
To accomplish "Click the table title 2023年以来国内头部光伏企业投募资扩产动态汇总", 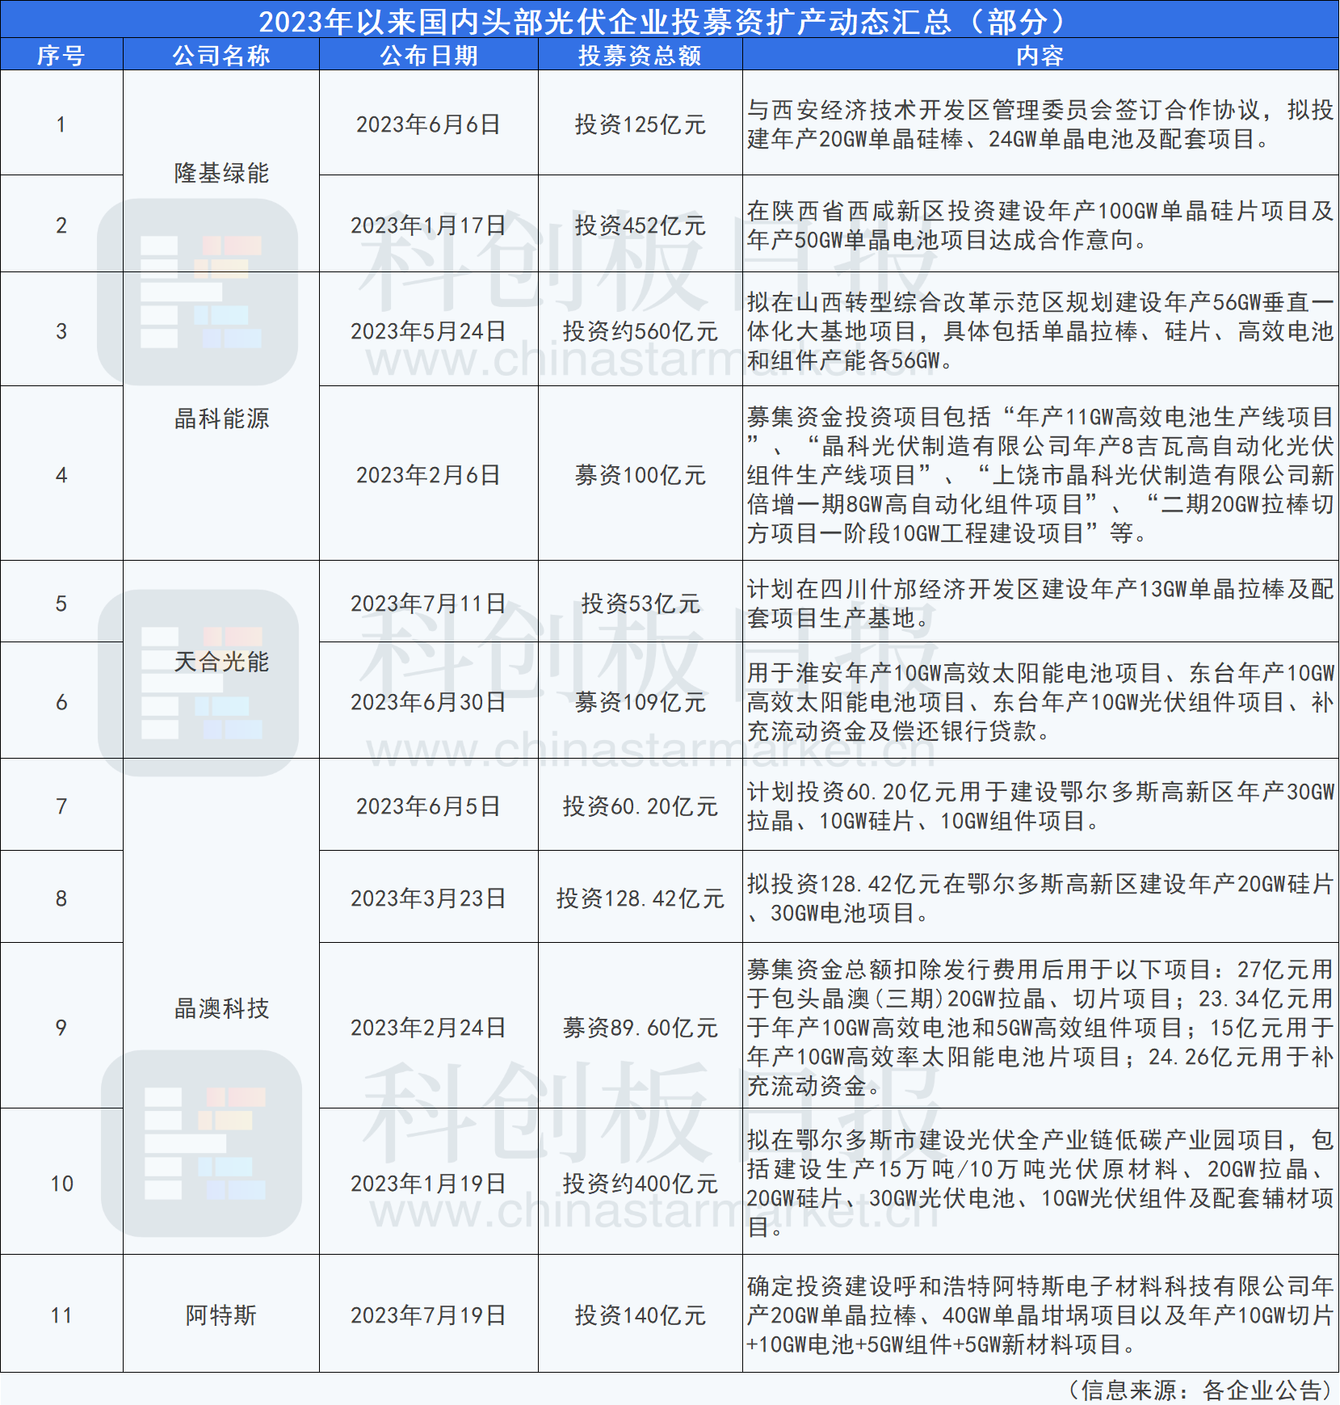I will [670, 20].
